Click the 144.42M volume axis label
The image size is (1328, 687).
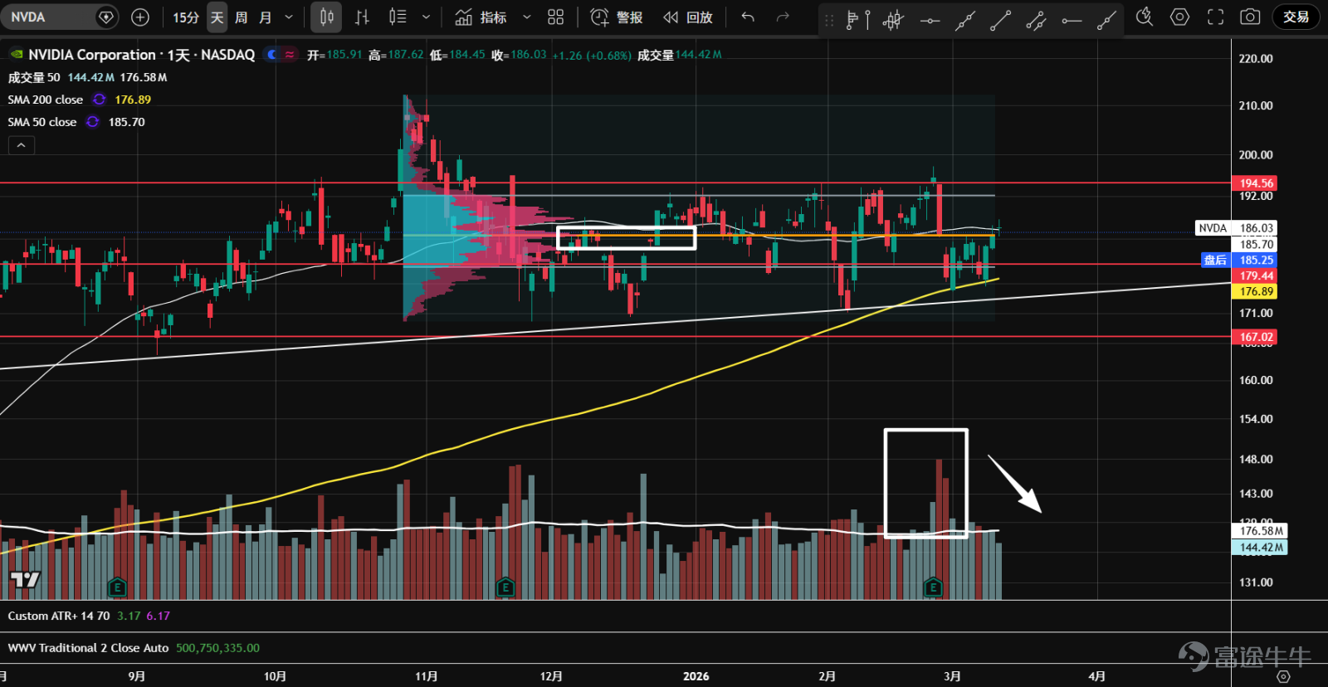point(1262,548)
